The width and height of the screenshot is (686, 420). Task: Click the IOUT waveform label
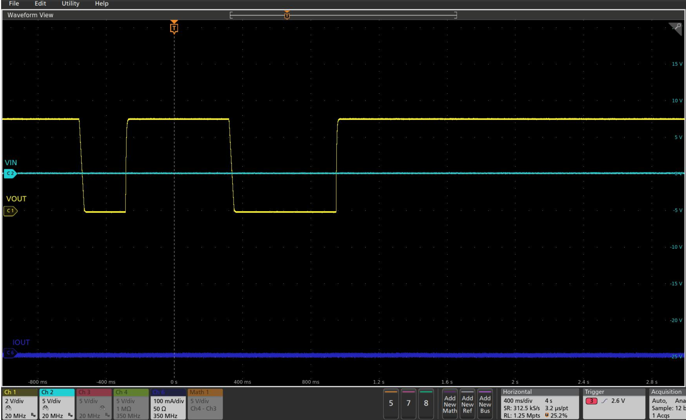pyautogui.click(x=21, y=342)
